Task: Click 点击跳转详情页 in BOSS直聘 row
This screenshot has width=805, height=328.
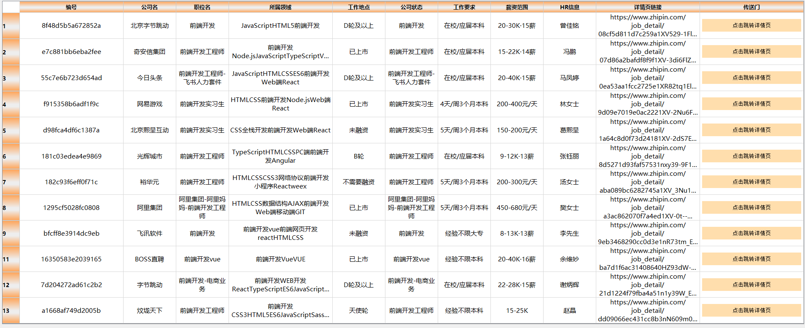Action: pyautogui.click(x=751, y=259)
